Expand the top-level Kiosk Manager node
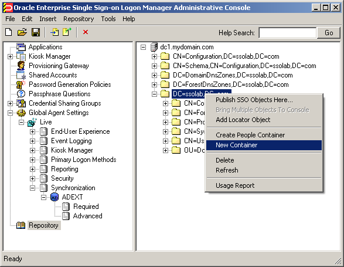344x267 pixels. [x=10, y=57]
